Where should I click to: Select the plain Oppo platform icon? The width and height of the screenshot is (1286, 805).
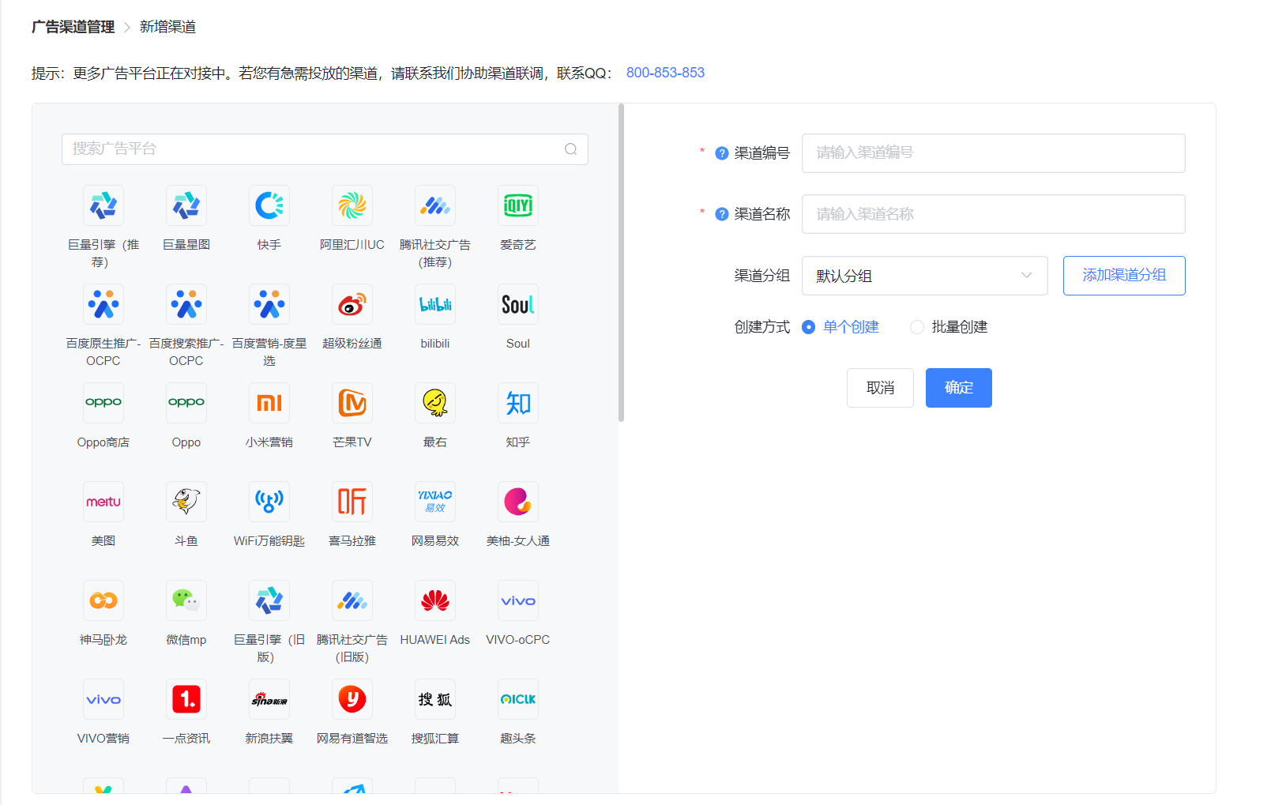pyautogui.click(x=186, y=403)
